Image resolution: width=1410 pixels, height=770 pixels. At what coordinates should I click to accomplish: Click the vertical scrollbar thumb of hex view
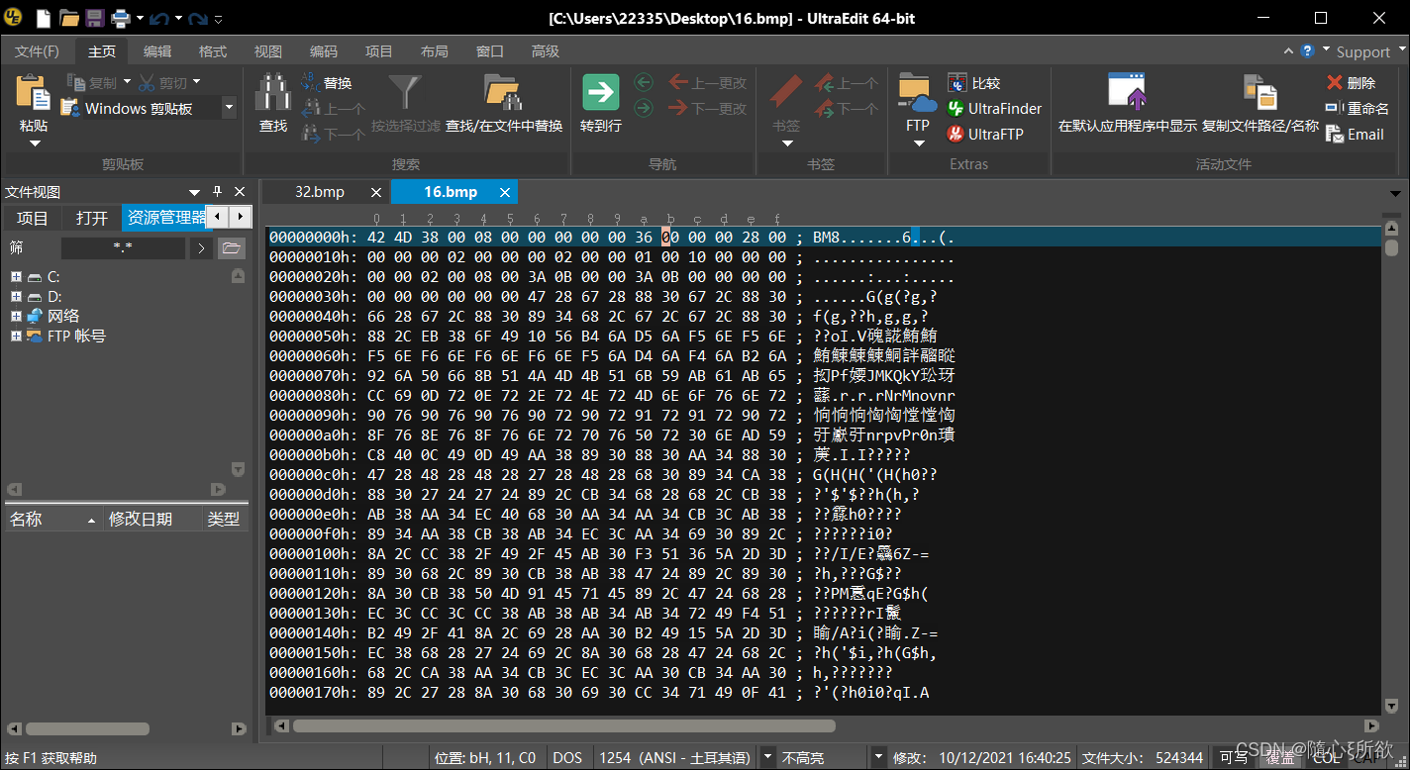click(x=1391, y=246)
